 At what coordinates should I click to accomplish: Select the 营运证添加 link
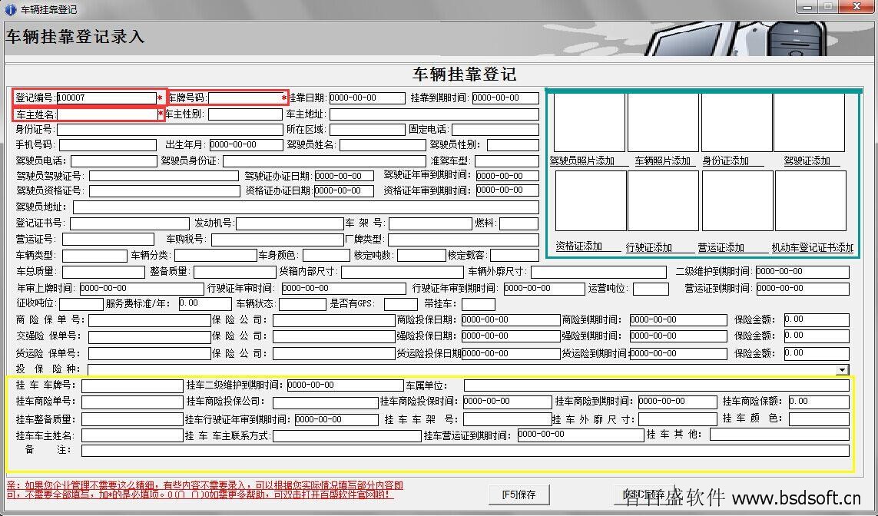721,247
